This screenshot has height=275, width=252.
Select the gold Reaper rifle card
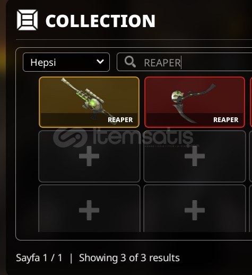pos(89,102)
